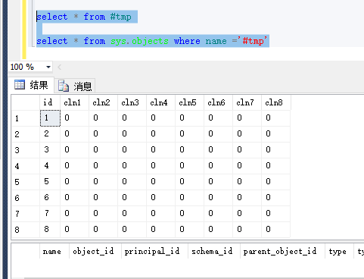Click the select-all corner of first results grid
The height and width of the screenshot is (279, 364).
tap(26, 102)
